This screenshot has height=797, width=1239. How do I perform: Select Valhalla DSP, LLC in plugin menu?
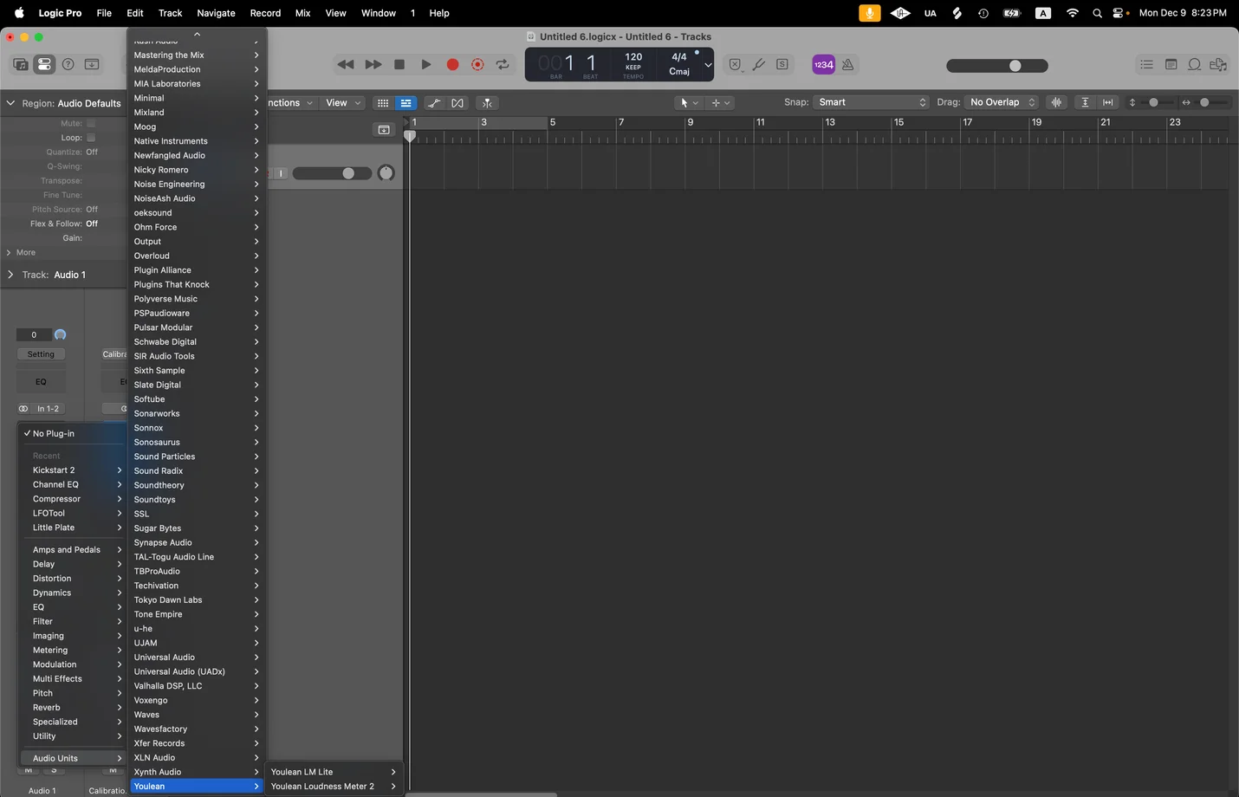(197, 686)
